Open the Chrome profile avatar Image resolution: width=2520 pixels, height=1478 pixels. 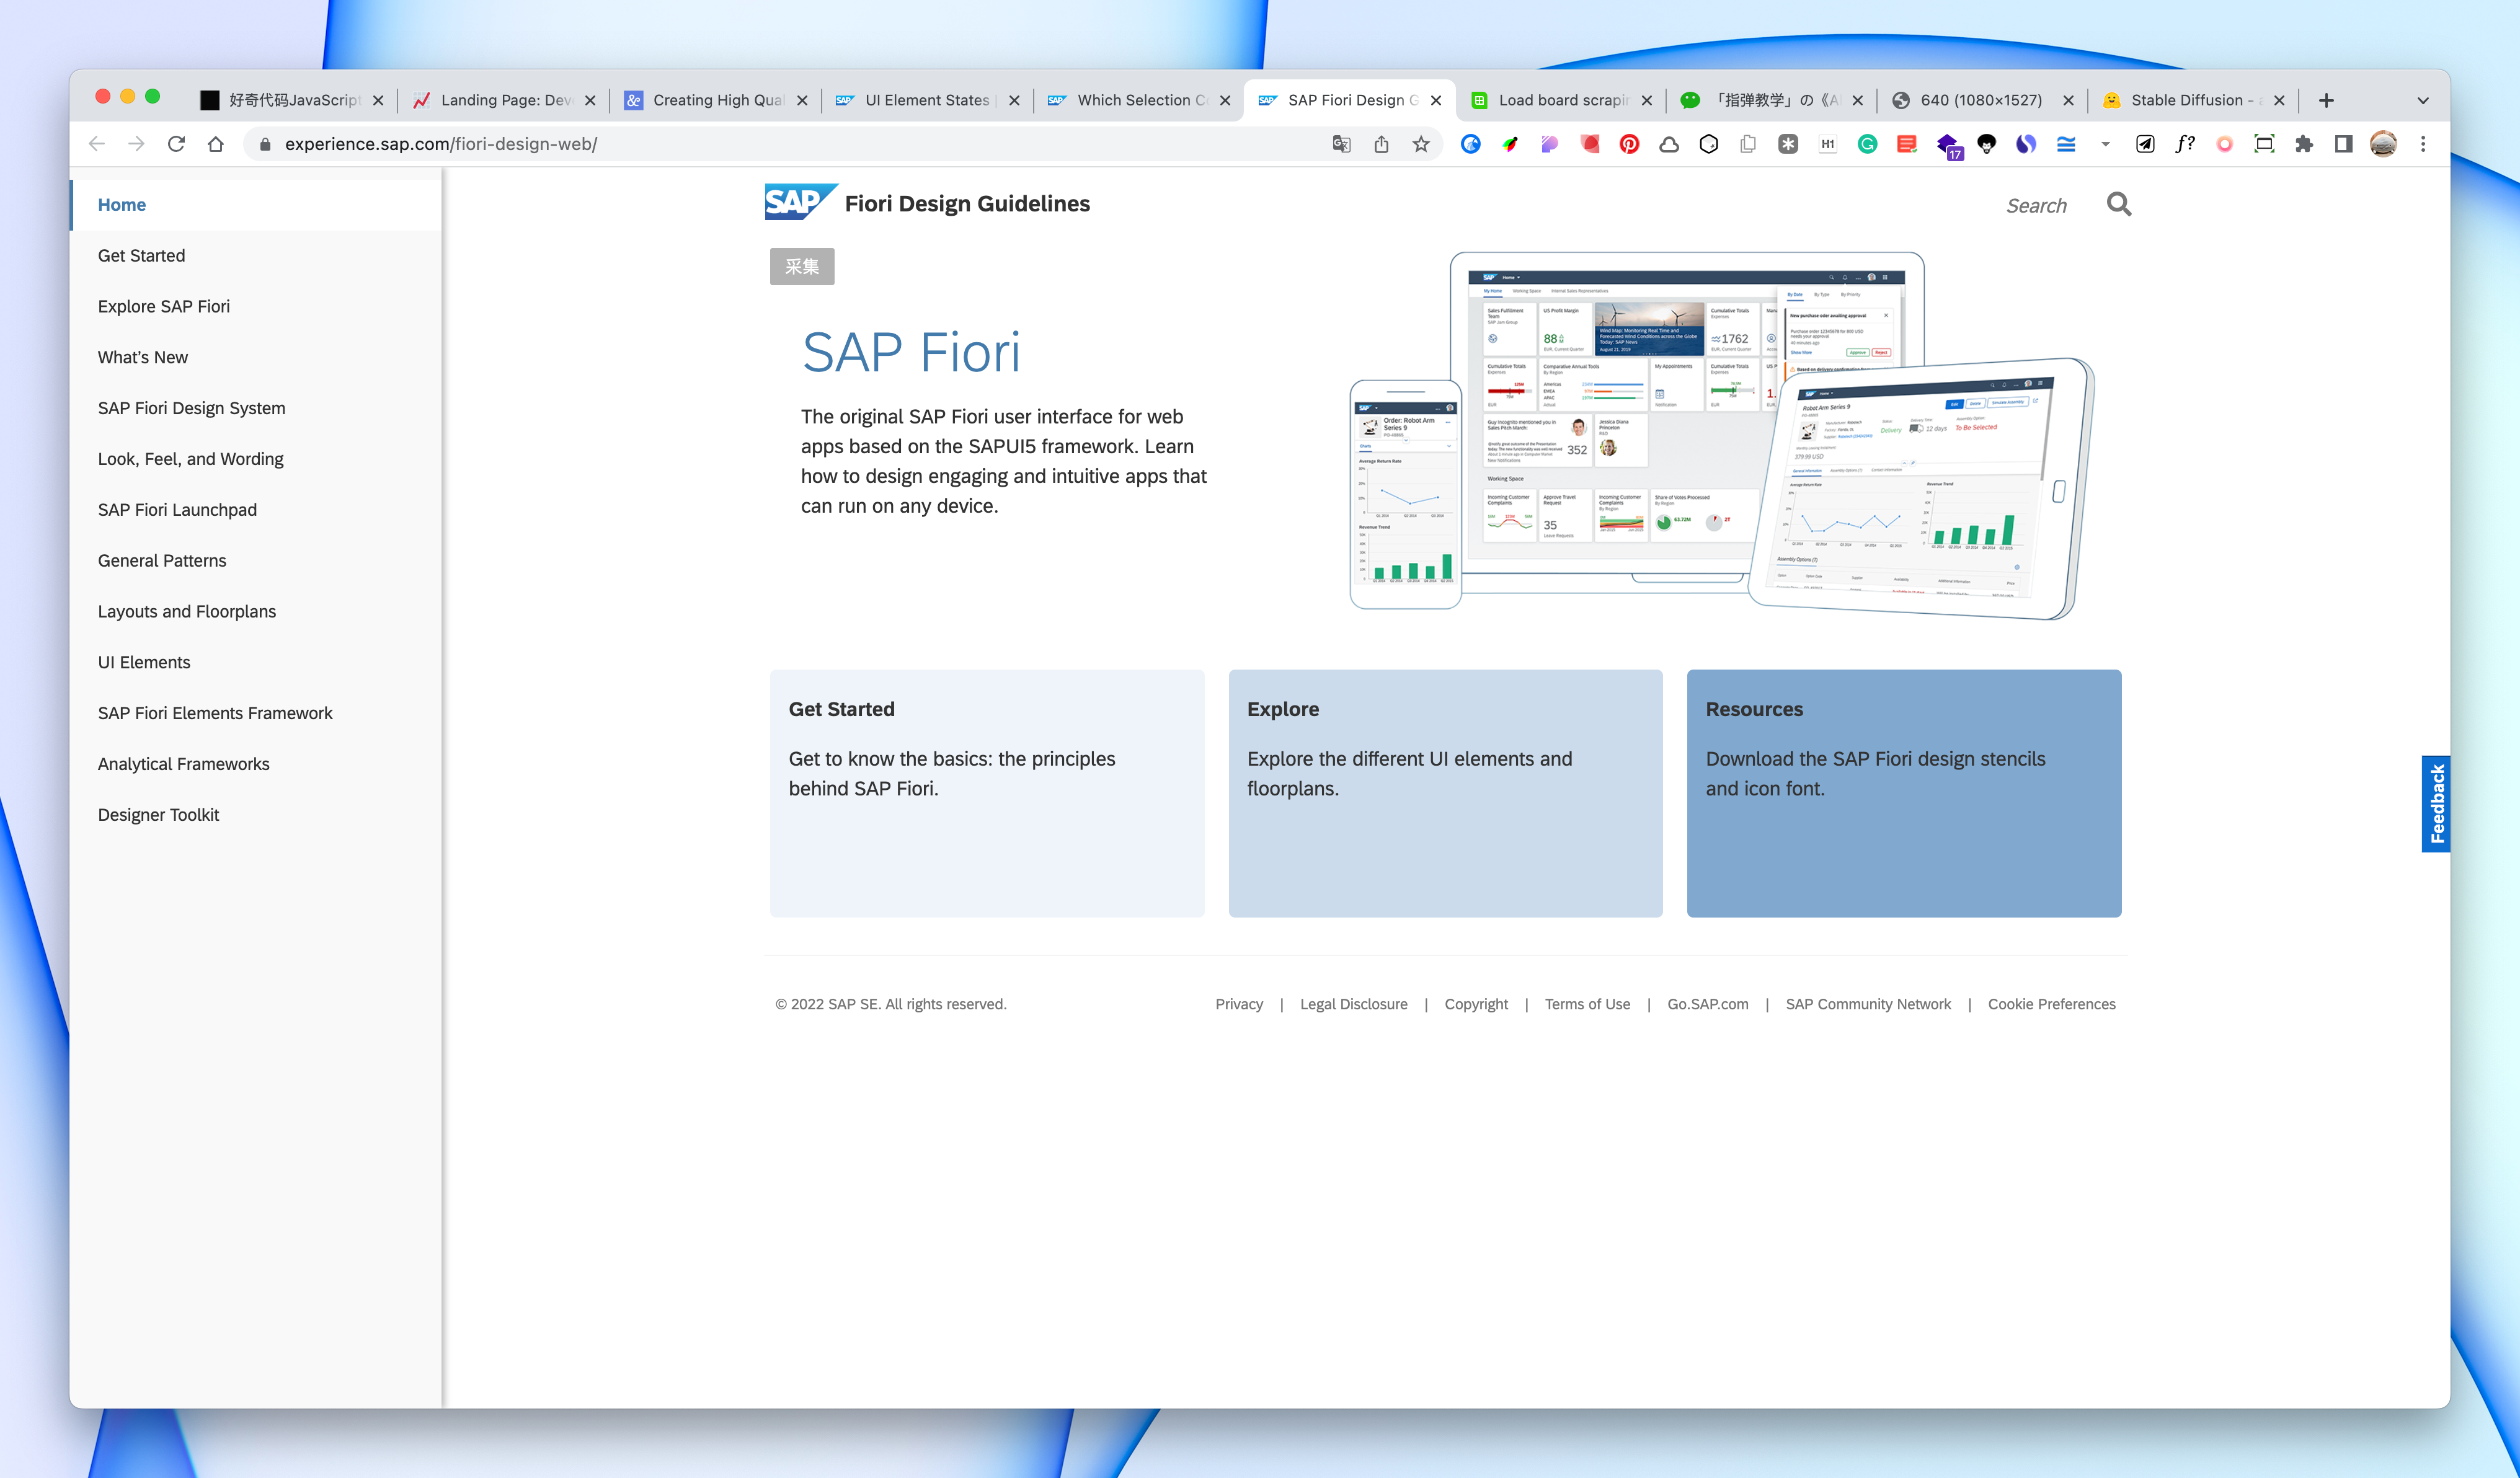coord(2383,144)
